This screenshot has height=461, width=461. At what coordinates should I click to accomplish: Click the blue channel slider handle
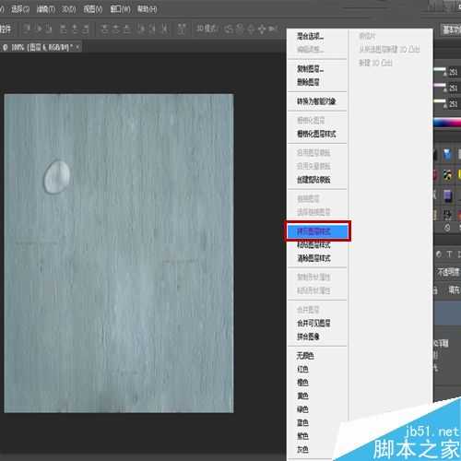point(444,106)
